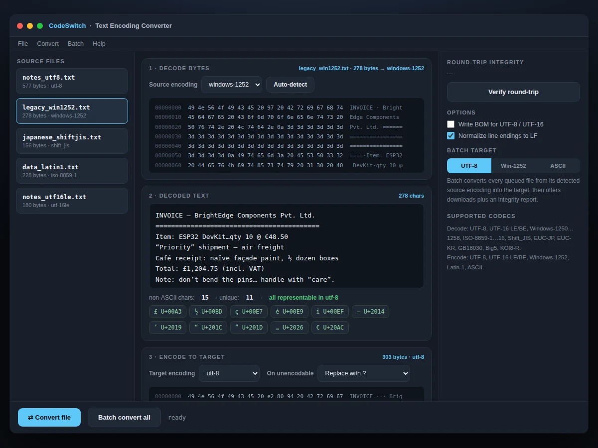Click the green window control dot

(40, 26)
